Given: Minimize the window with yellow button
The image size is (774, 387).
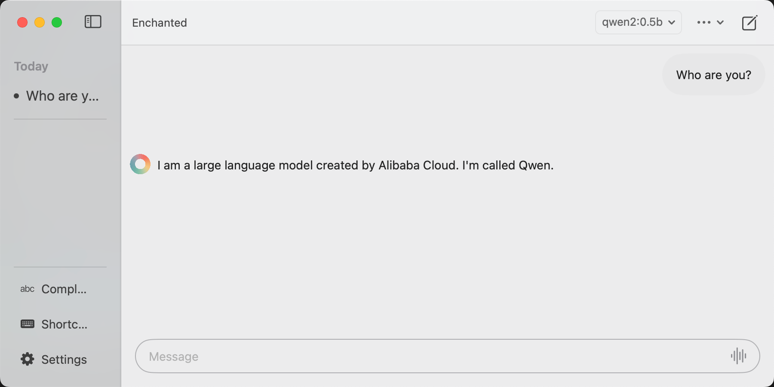Looking at the screenshot, I should [x=40, y=22].
